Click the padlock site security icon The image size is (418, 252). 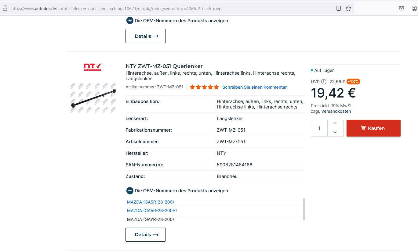coord(5,9)
